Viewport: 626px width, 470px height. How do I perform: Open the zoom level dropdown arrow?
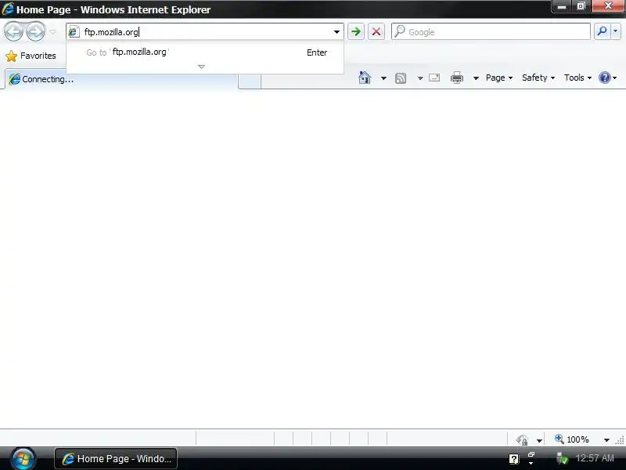pyautogui.click(x=606, y=440)
